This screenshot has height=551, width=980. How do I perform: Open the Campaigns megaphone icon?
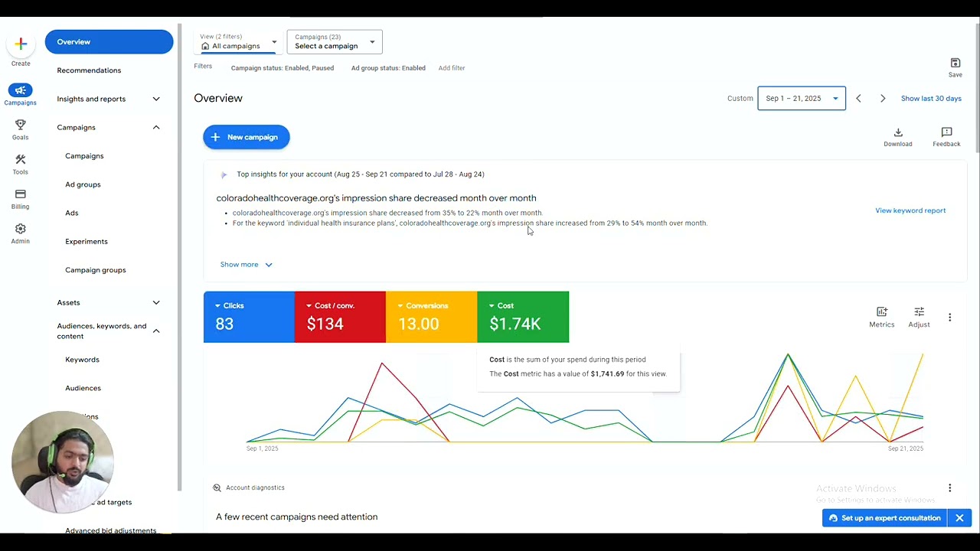click(x=21, y=90)
